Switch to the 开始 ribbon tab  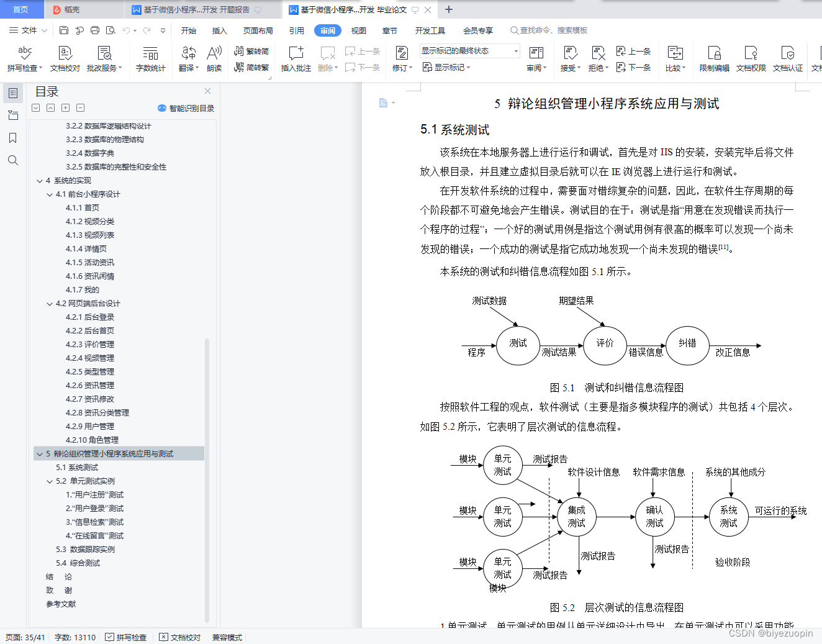[x=189, y=30]
